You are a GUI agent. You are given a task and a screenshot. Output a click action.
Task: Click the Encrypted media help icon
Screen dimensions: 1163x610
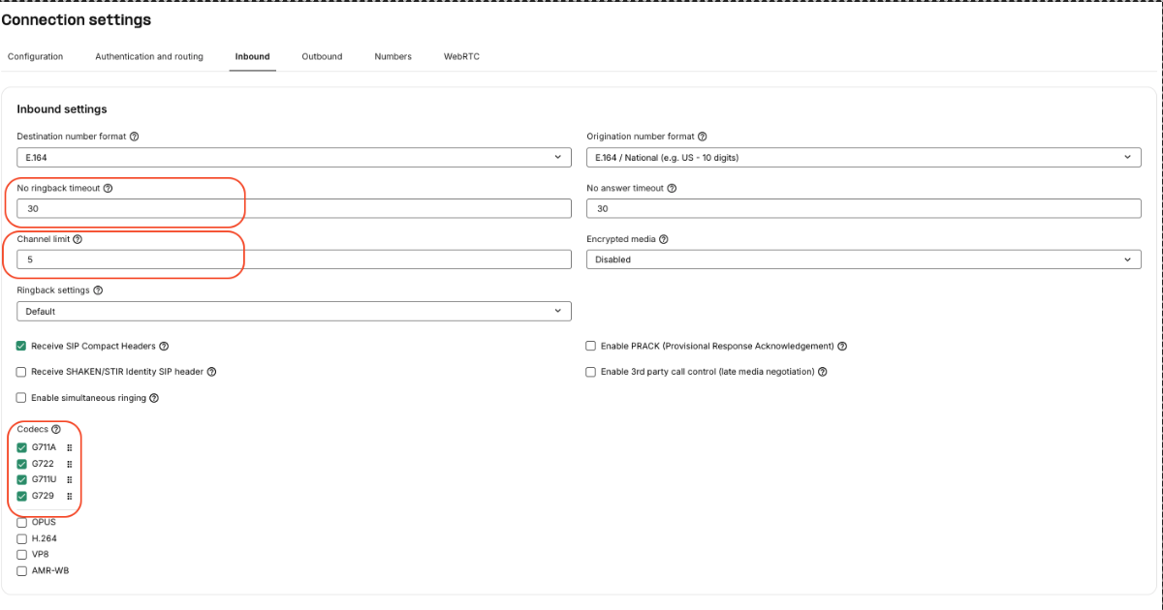click(664, 239)
